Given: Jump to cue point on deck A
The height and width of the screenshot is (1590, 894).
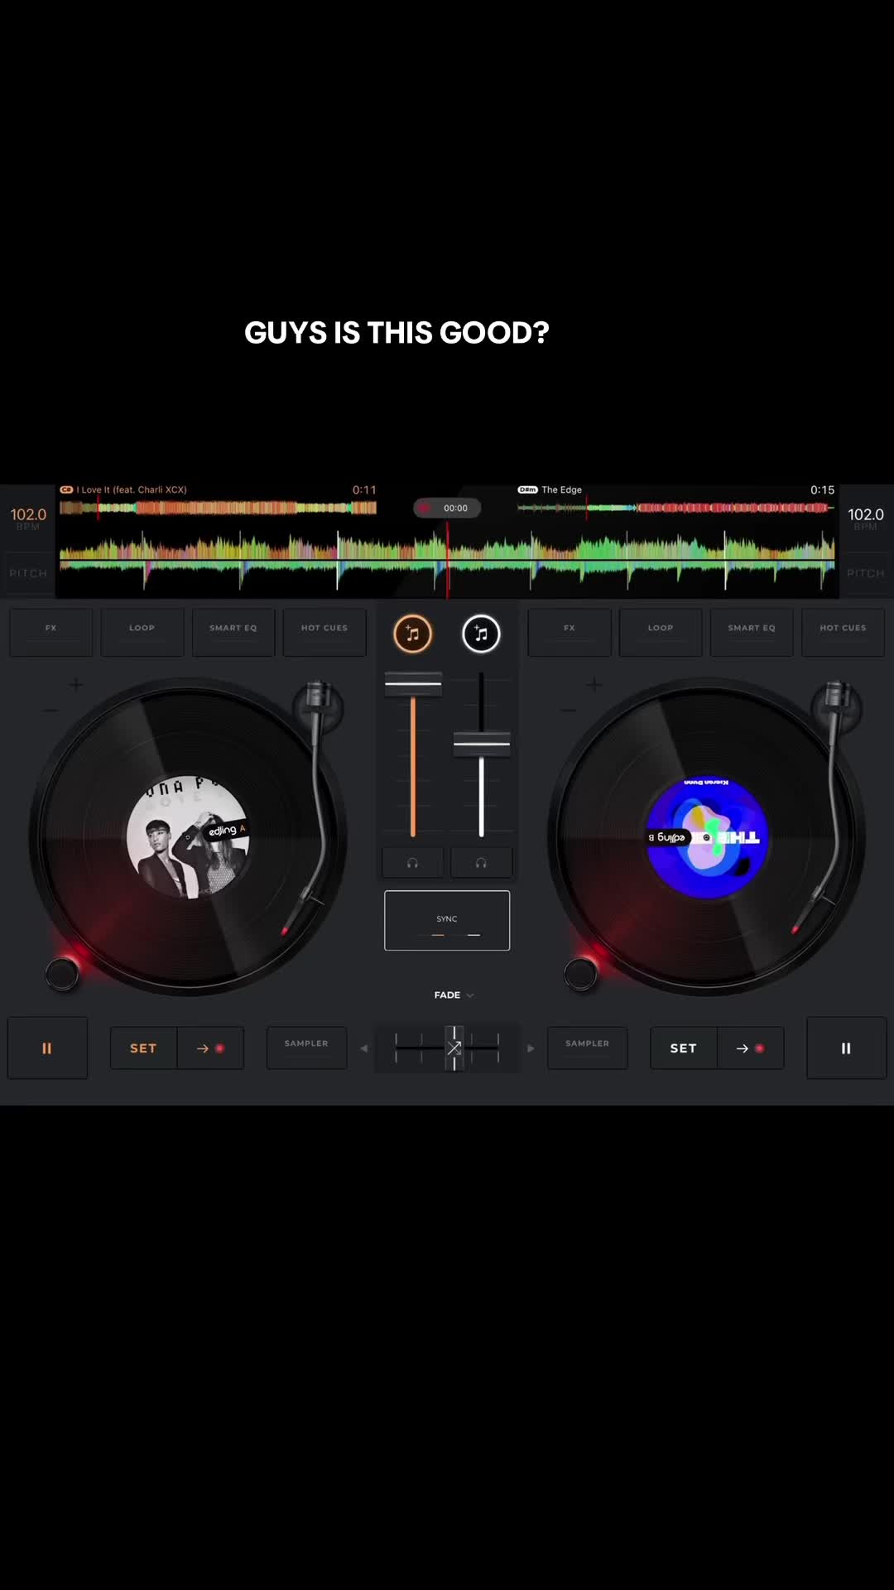Looking at the screenshot, I should pyautogui.click(x=210, y=1048).
